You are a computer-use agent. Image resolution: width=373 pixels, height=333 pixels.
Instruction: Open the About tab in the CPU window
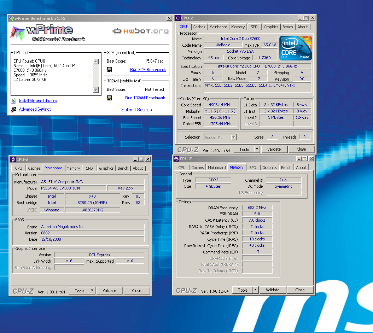302,27
